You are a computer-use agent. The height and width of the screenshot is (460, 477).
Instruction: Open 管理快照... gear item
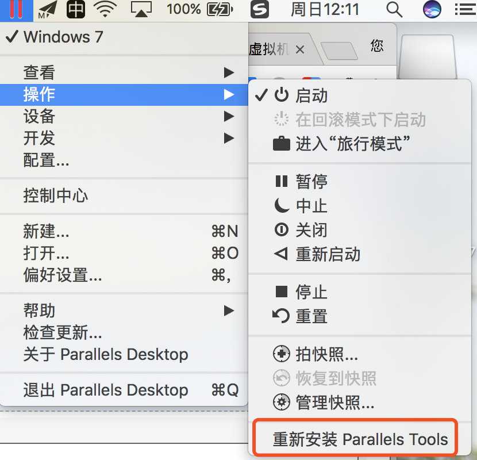coord(360,402)
